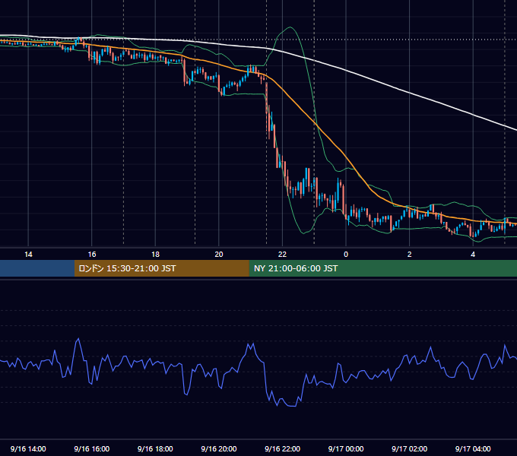Click the 9/16 16:00 time label
Screen dimensions: 517x456
[92, 448]
